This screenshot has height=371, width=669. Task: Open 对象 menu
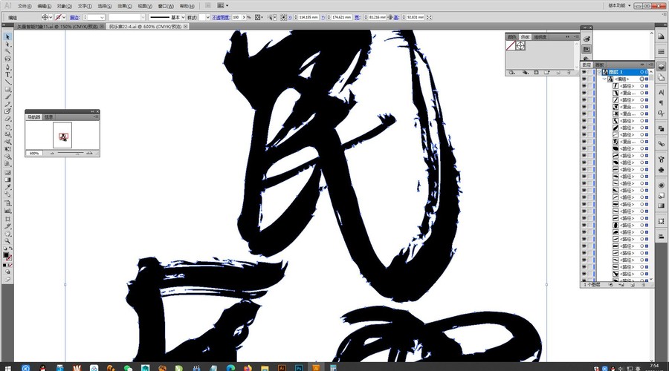click(64, 6)
